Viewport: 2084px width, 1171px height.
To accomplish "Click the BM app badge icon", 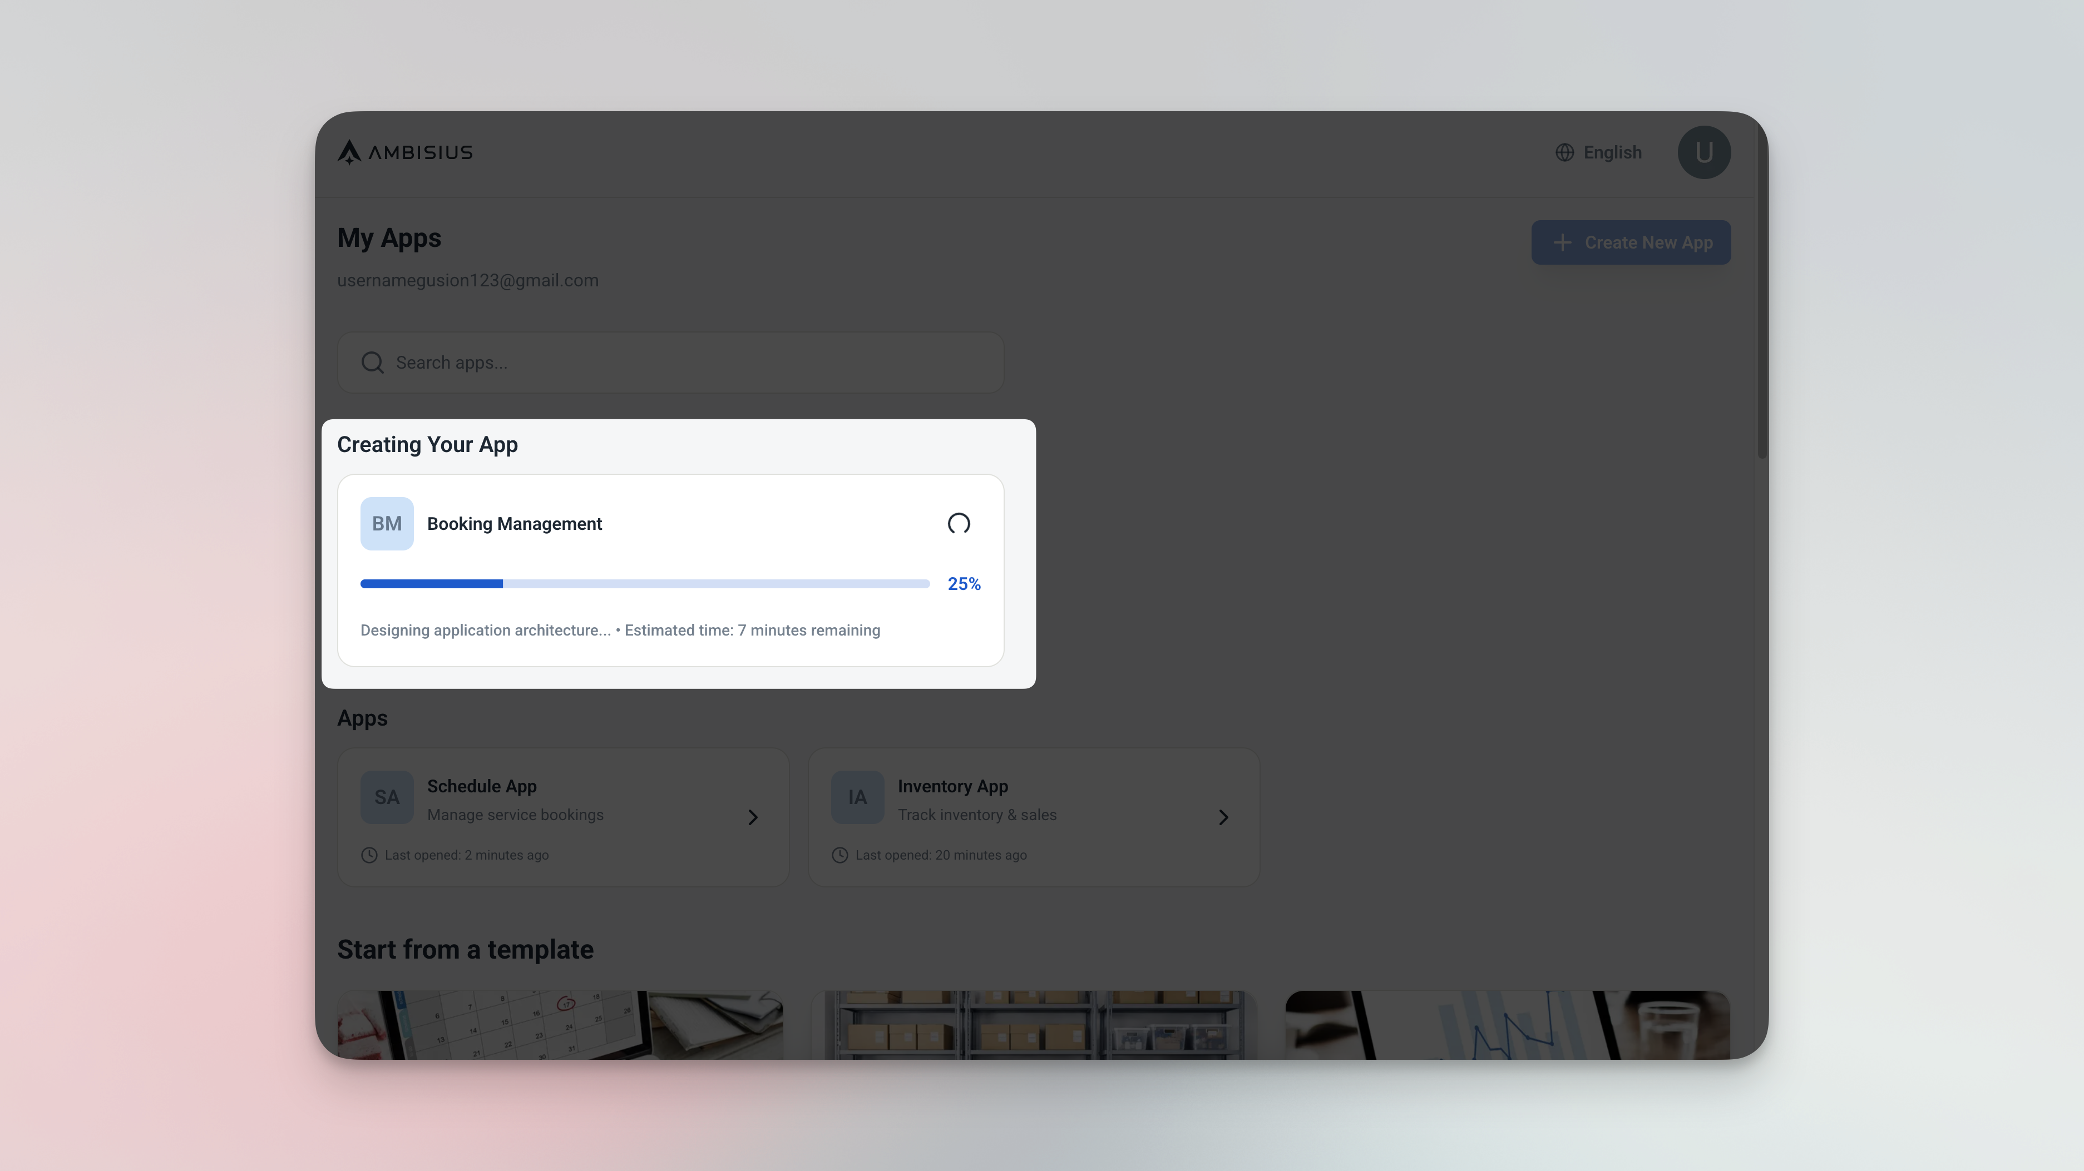I will [x=387, y=524].
